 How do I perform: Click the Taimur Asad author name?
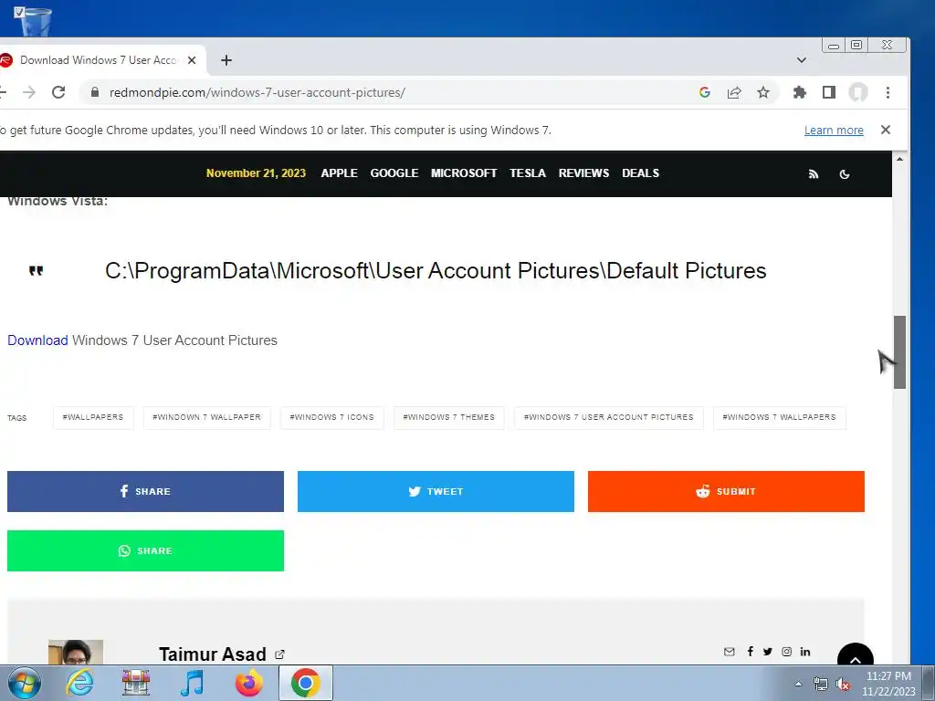coord(212,654)
